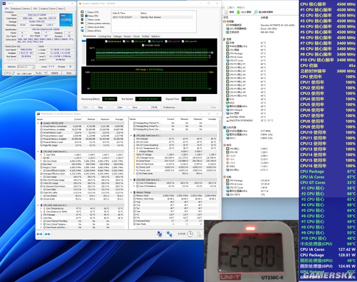The width and height of the screenshot is (357, 282).
Task: Open Voltages tab in stability test
Action: point(117,36)
